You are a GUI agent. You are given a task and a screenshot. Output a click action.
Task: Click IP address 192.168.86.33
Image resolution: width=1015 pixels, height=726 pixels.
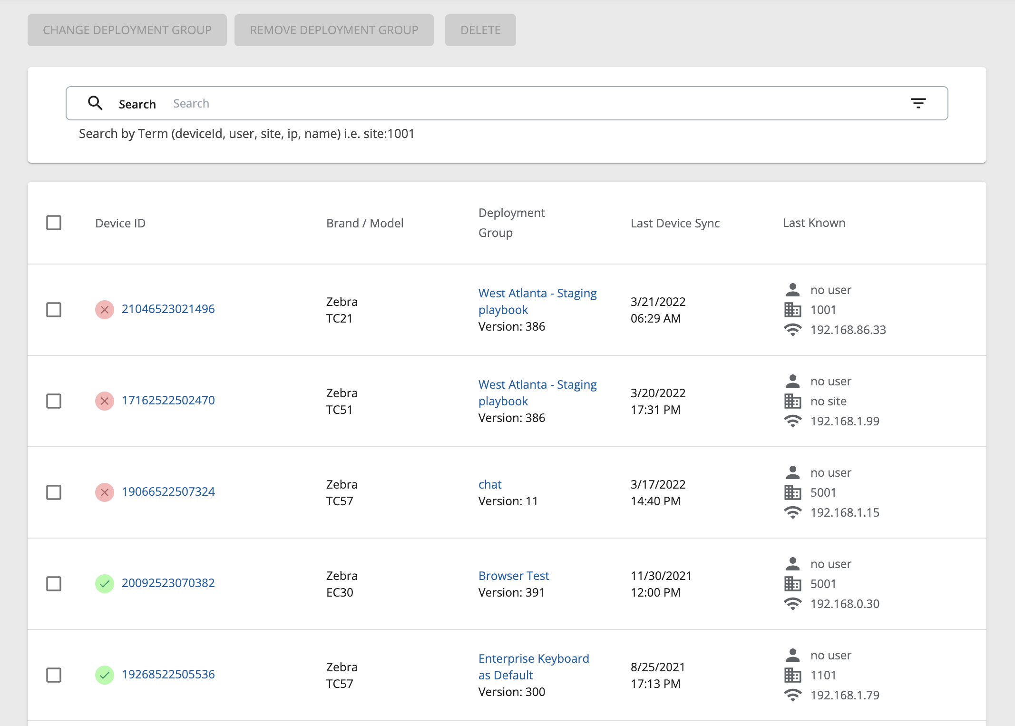[x=848, y=330]
